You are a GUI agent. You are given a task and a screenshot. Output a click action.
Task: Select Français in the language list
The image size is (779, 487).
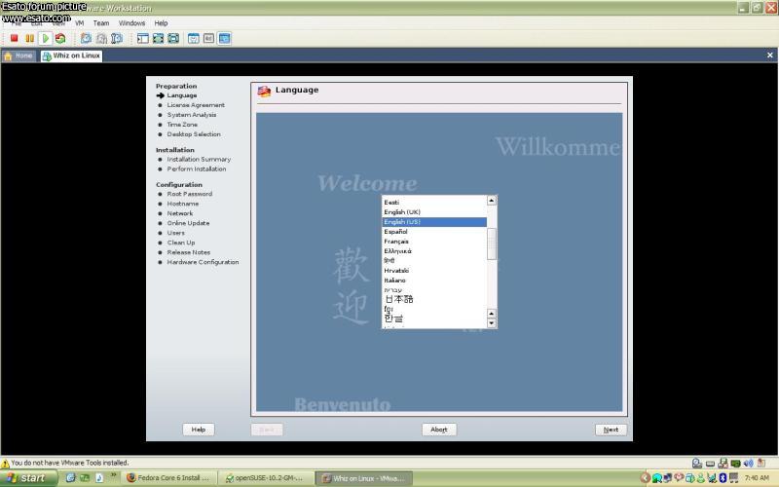coord(434,242)
